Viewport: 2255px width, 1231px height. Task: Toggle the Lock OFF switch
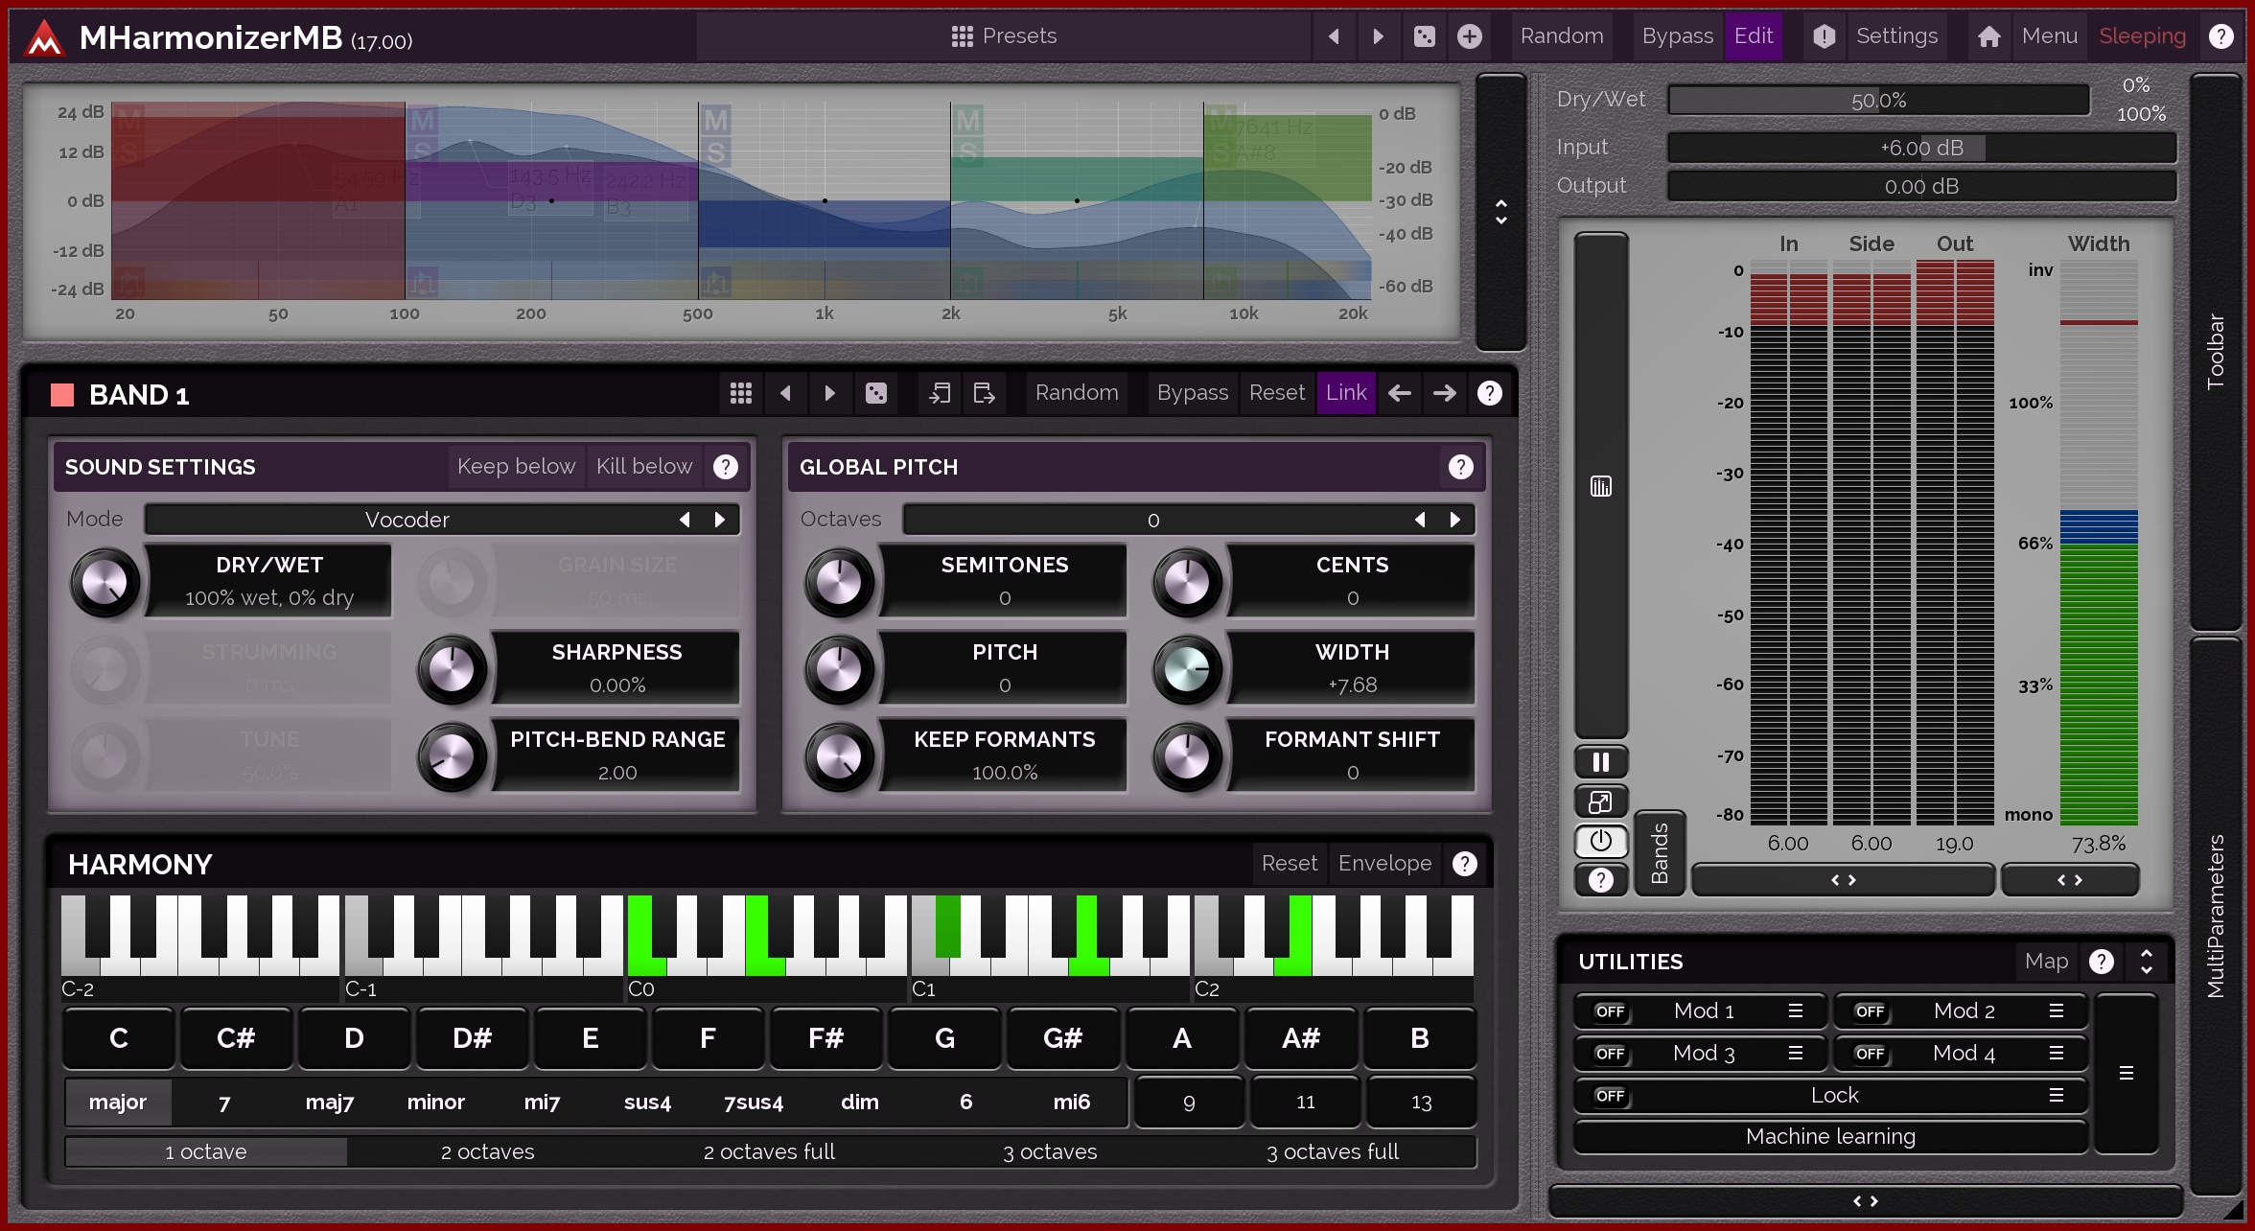1610,1096
